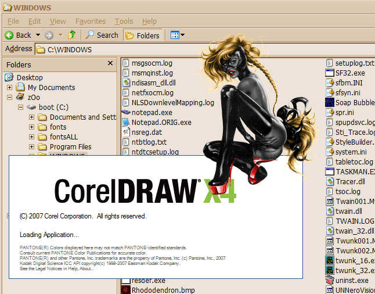This screenshot has width=375, height=294.
Task: Expand the Program Files folder node
Action: (x=31, y=146)
